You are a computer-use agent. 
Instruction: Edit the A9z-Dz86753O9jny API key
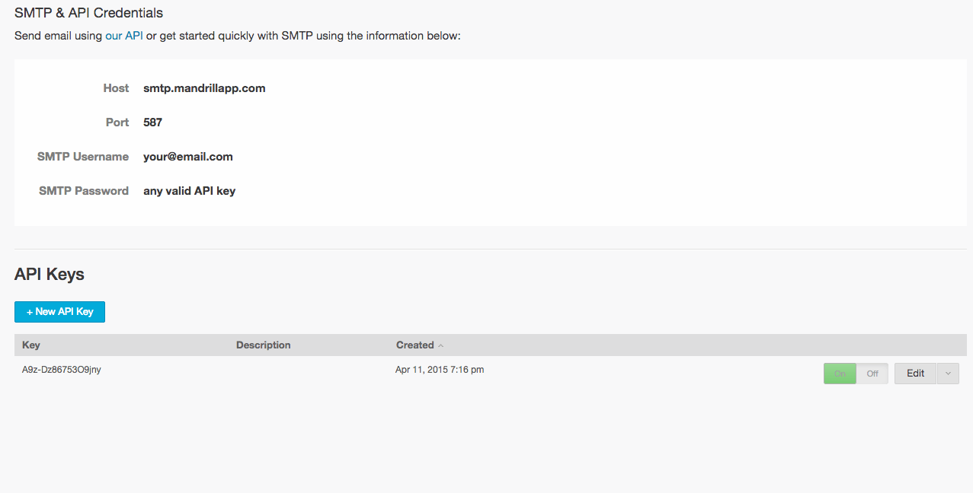[915, 374]
